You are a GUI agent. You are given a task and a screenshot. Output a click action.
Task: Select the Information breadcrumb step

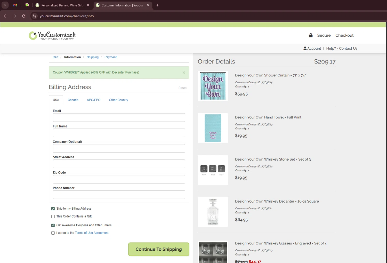(x=72, y=57)
